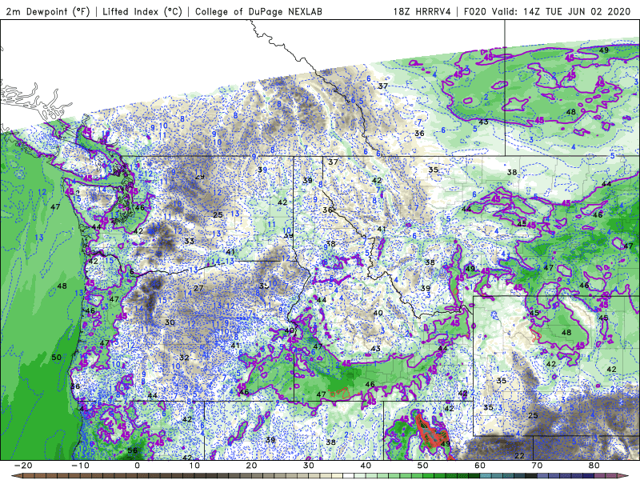
Task: Click the black dewpoint value "27" on map
Action: click(x=198, y=288)
